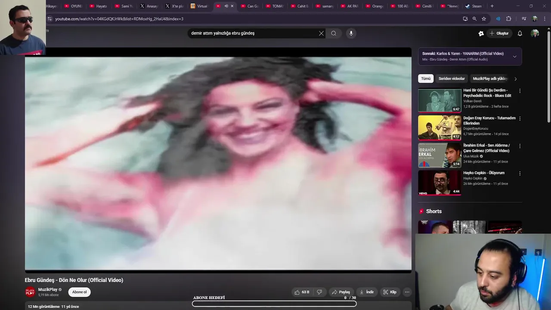Click the Klip clip button

click(390, 292)
